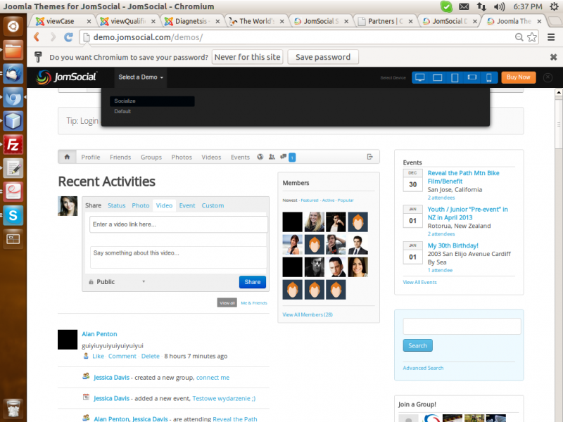Select the desktop device preview icon

pyautogui.click(x=419, y=77)
